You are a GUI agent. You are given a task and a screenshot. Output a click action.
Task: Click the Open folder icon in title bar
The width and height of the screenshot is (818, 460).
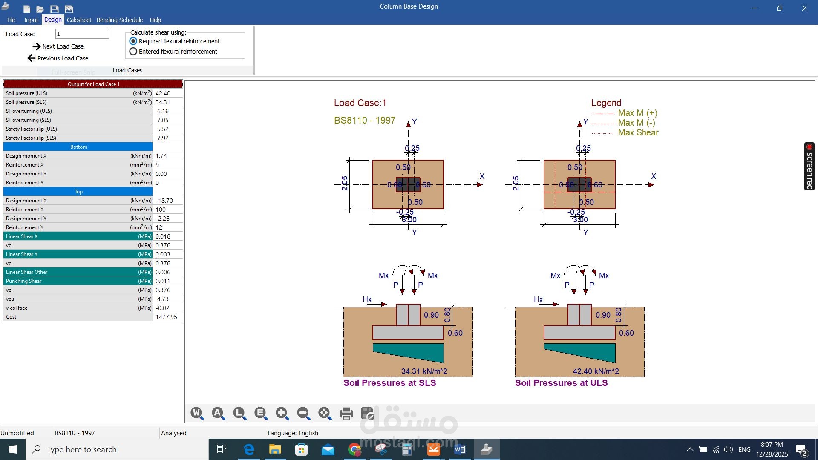tap(40, 9)
